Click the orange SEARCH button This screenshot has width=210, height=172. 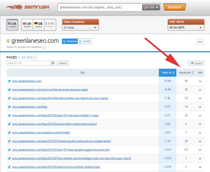click(x=174, y=7)
